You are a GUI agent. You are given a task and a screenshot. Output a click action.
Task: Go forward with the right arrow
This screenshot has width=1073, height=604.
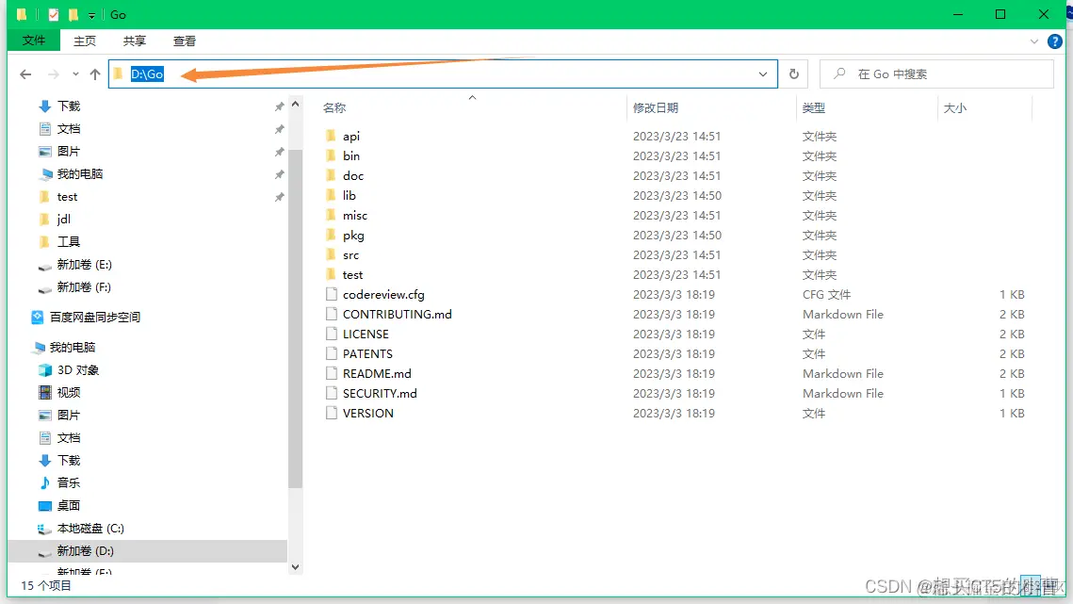pyautogui.click(x=54, y=73)
